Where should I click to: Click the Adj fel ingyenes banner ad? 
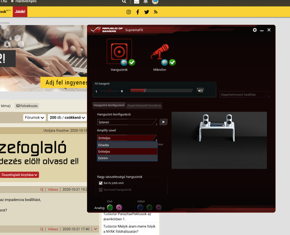pos(63,82)
